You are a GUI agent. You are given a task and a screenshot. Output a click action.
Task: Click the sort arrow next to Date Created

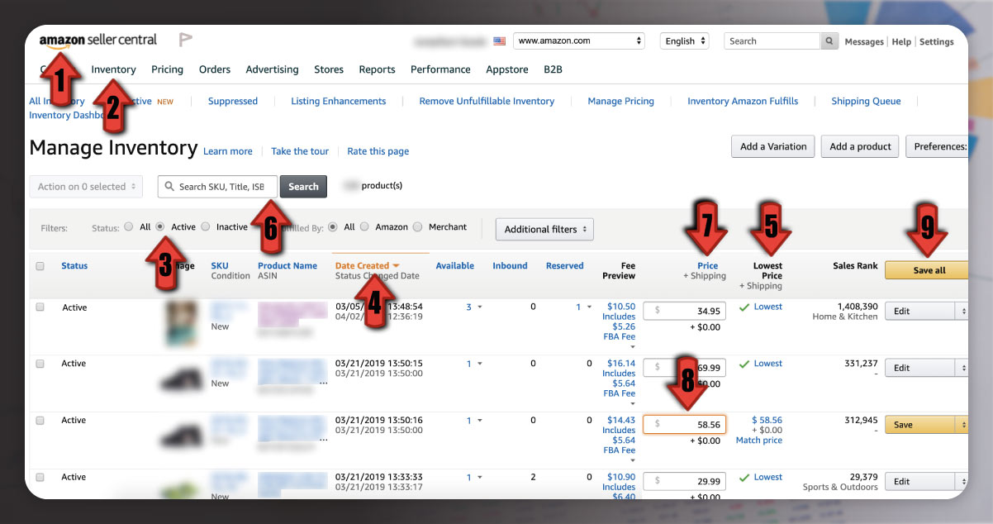pos(397,266)
